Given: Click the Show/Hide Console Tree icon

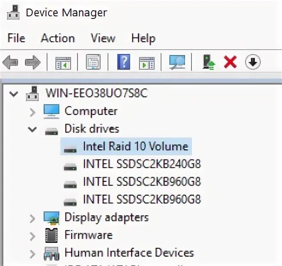Looking at the screenshot, I should tap(63, 63).
